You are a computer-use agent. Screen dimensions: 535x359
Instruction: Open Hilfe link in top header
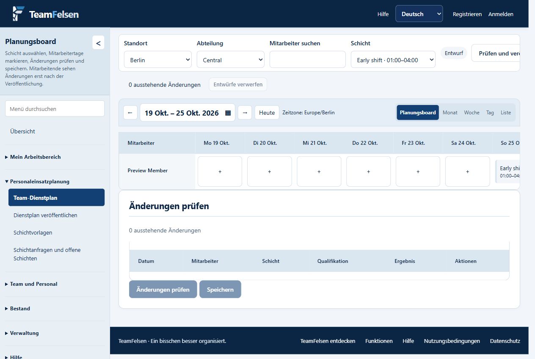[x=383, y=14]
